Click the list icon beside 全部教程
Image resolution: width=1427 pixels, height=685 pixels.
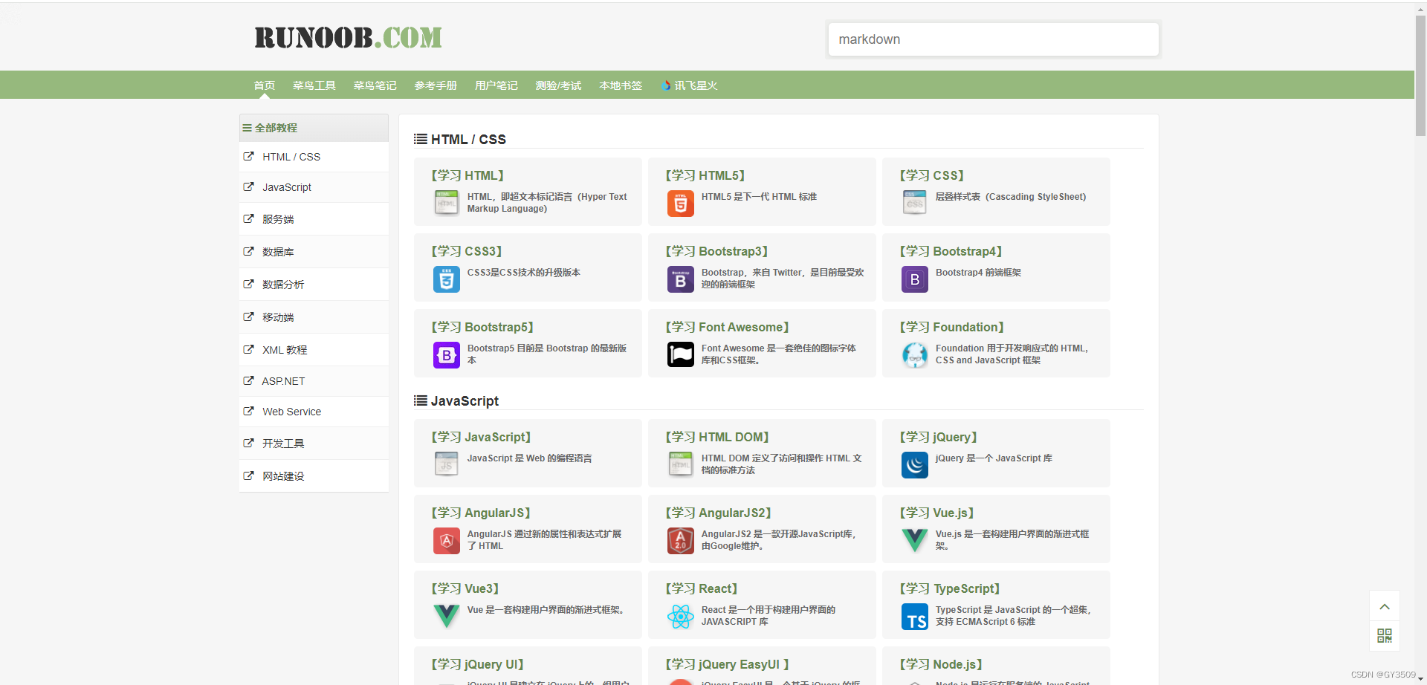coord(247,128)
